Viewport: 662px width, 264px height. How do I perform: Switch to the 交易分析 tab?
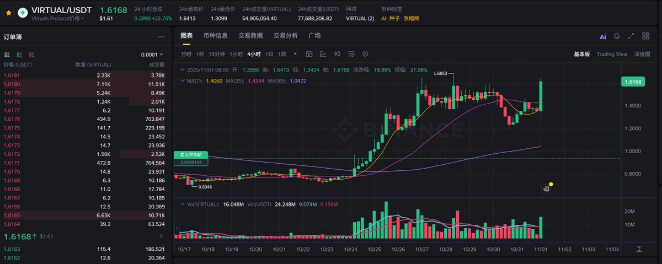click(x=286, y=35)
